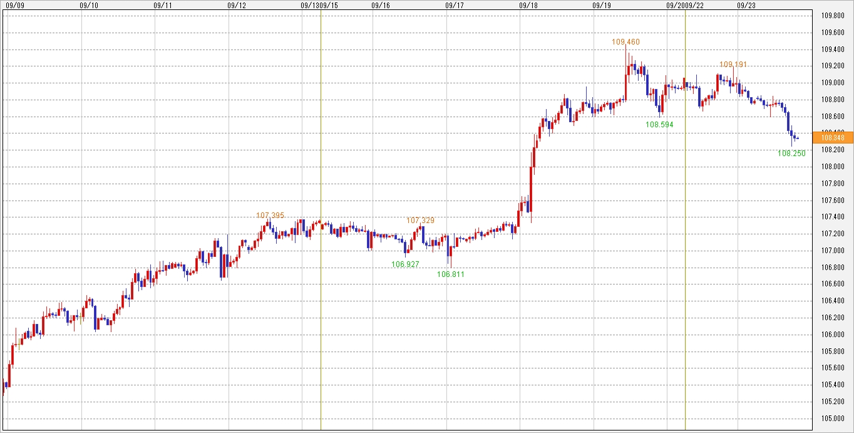
Task: Select the 109.191 peak price label
Action: (x=733, y=65)
